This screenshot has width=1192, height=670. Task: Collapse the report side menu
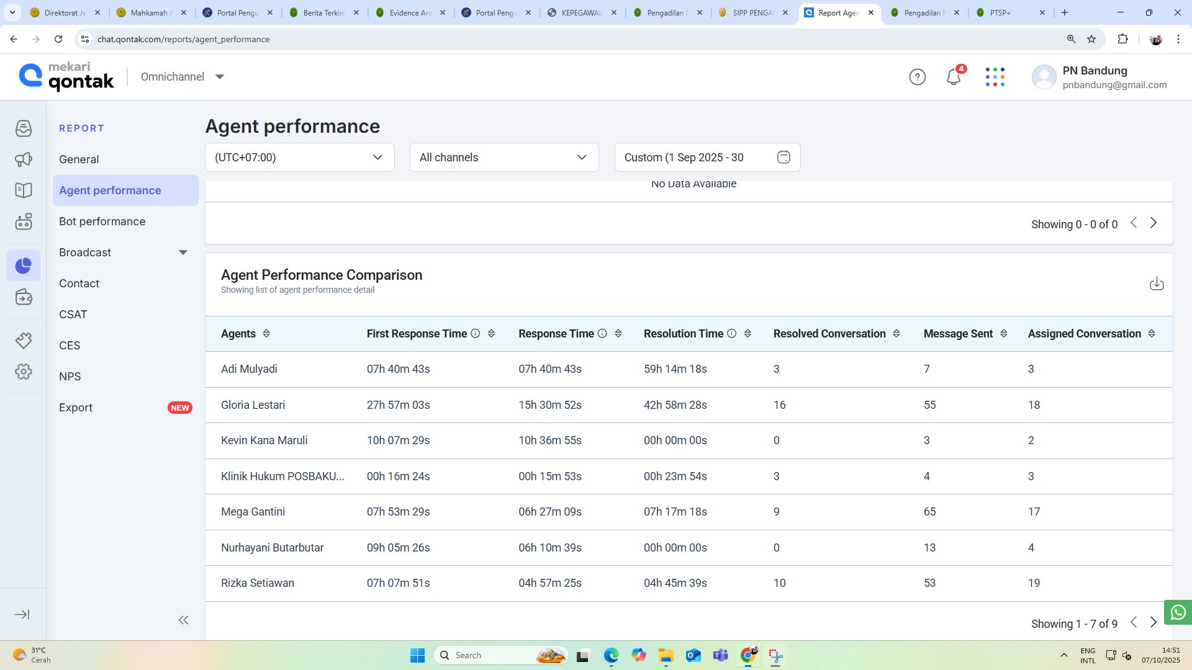pyautogui.click(x=183, y=620)
